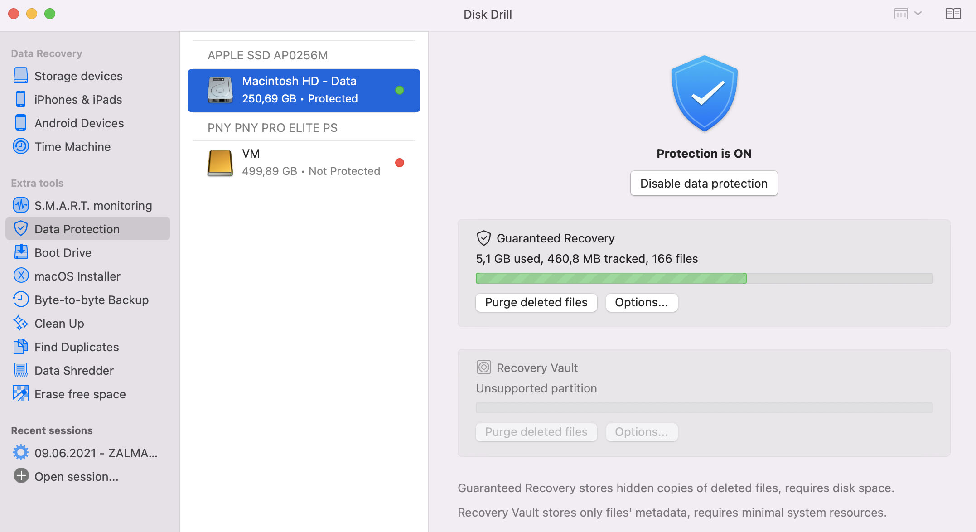Click the 'Data Recovery' heading
The width and height of the screenshot is (976, 532).
coord(46,53)
